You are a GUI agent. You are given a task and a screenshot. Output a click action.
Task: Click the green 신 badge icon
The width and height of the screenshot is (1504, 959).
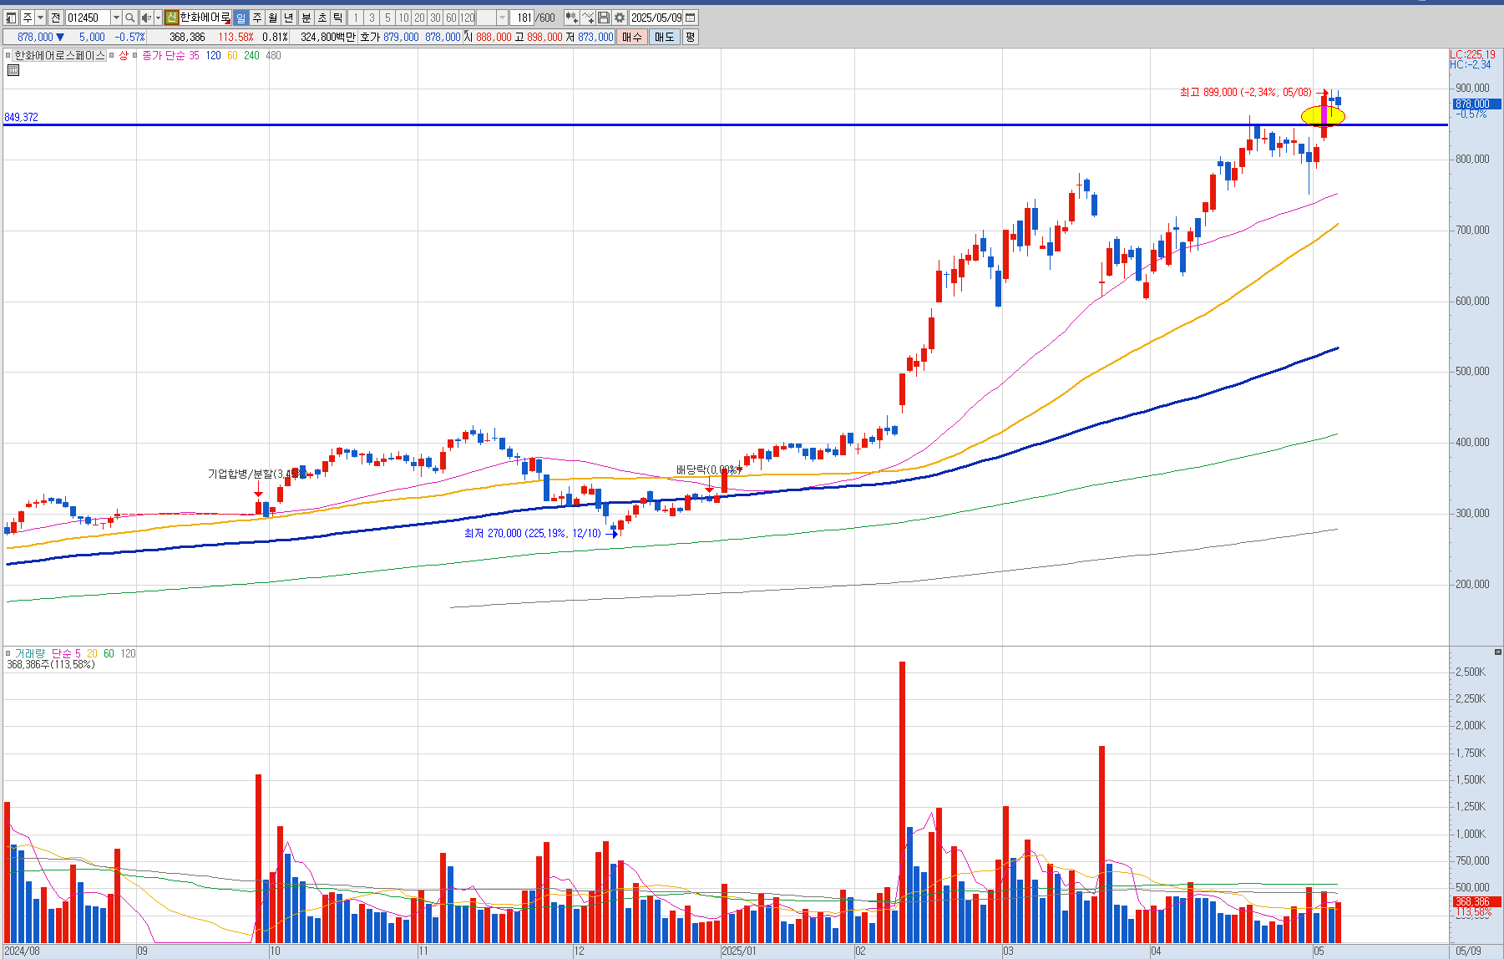tap(171, 18)
